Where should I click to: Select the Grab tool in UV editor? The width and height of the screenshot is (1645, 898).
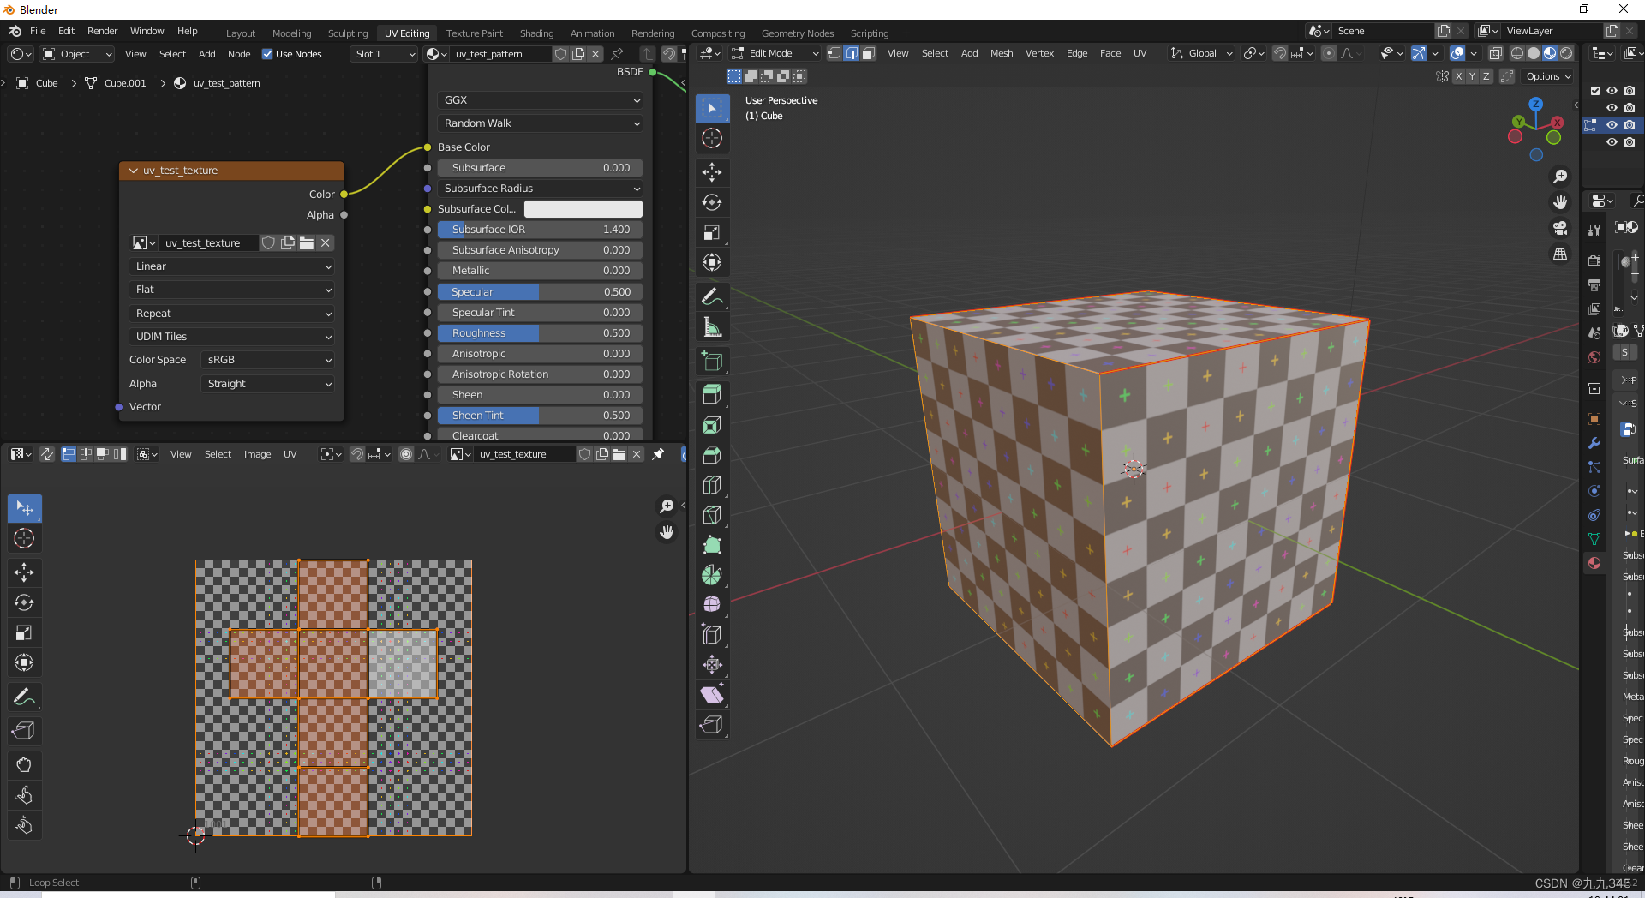[24, 765]
